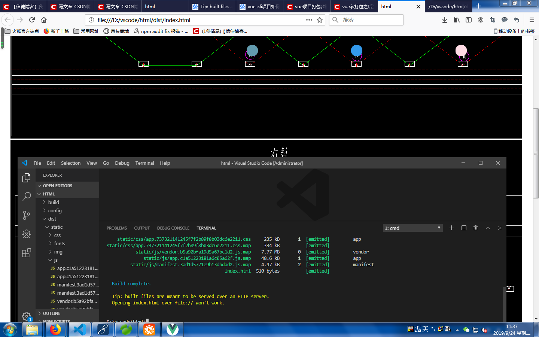Collapse HTML workspace section
The image size is (539, 337).
67,194
